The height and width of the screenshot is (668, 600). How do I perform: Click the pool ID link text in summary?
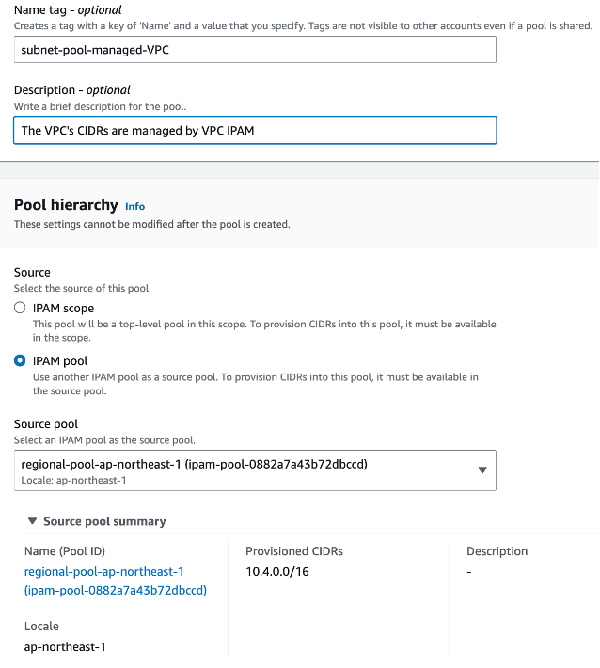116,590
